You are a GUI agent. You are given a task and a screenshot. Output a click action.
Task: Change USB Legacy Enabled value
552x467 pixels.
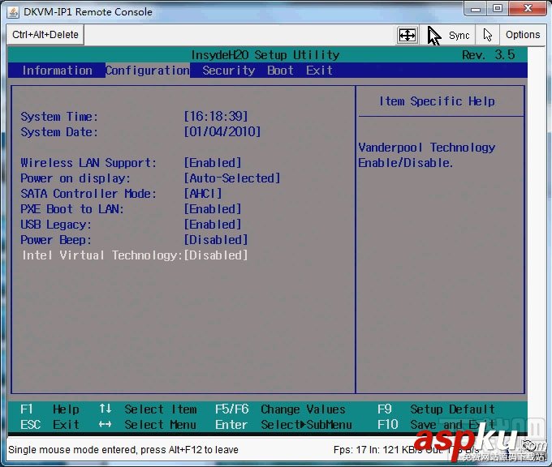tap(213, 225)
